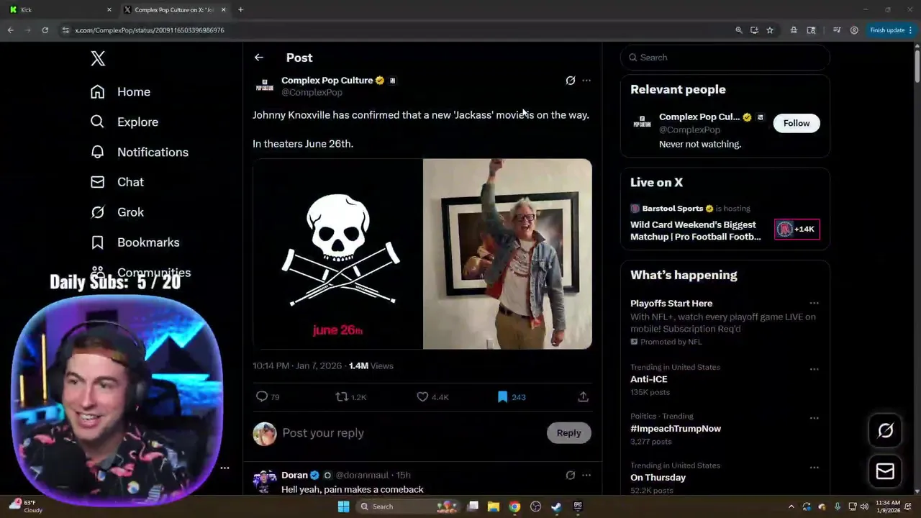Open Explore from the sidebar
The image size is (921, 518).
pos(124,122)
